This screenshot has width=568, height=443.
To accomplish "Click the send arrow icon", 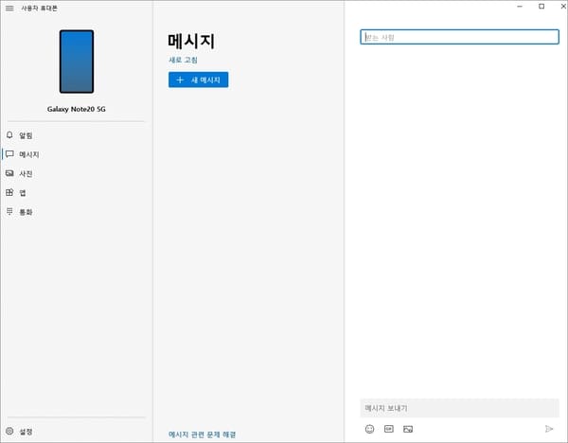I will click(x=549, y=429).
